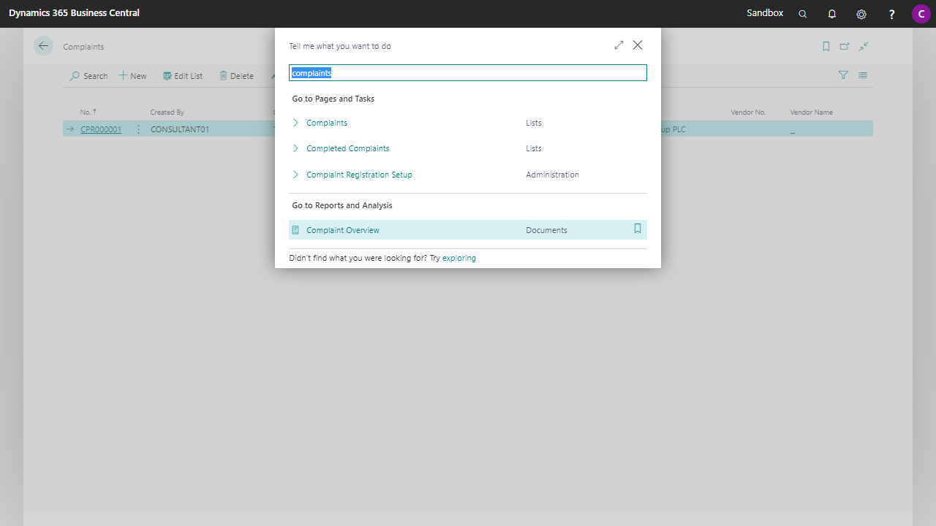Expand the Complaint Registration Setup result
Image resolution: width=936 pixels, height=526 pixels.
(x=295, y=174)
